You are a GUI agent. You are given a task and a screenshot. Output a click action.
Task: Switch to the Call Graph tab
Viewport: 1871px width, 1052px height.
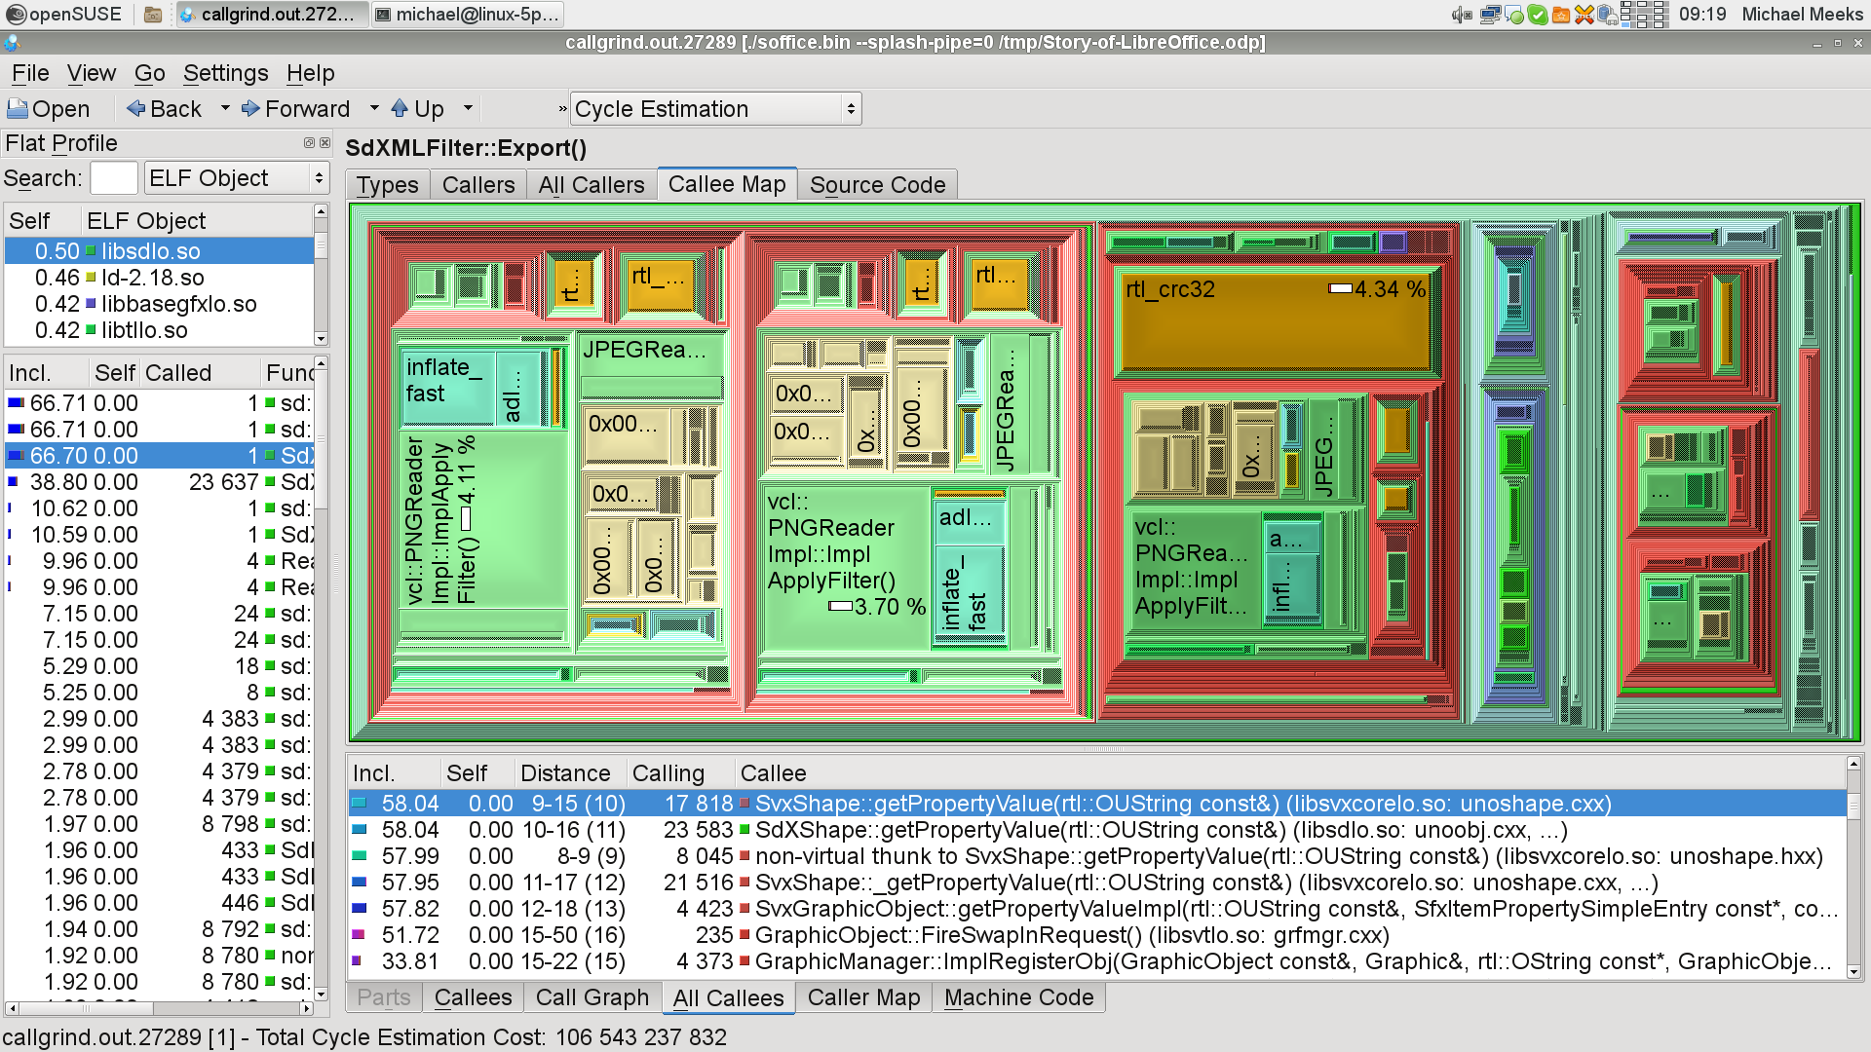click(592, 997)
